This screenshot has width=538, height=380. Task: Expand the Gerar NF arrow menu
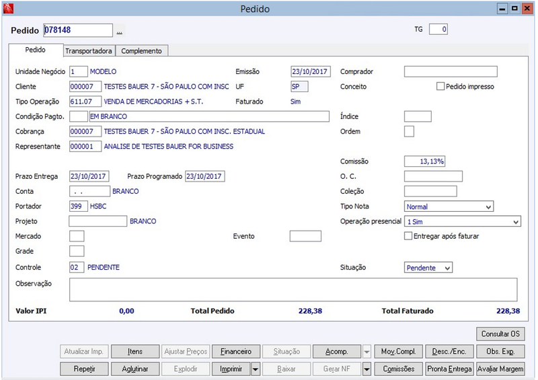click(367, 369)
